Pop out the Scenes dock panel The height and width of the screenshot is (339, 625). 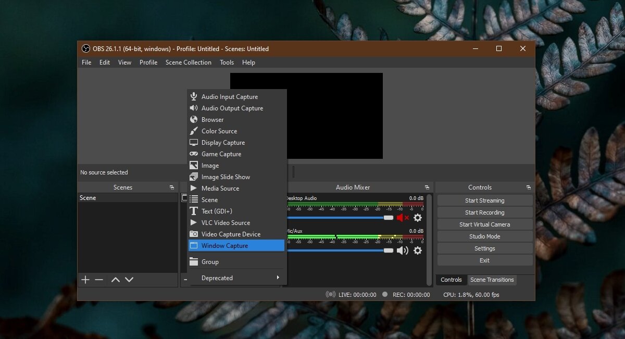(172, 187)
